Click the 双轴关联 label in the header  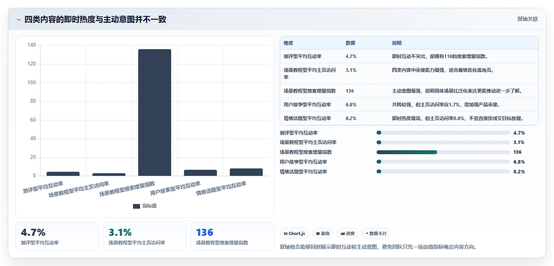click(x=527, y=19)
